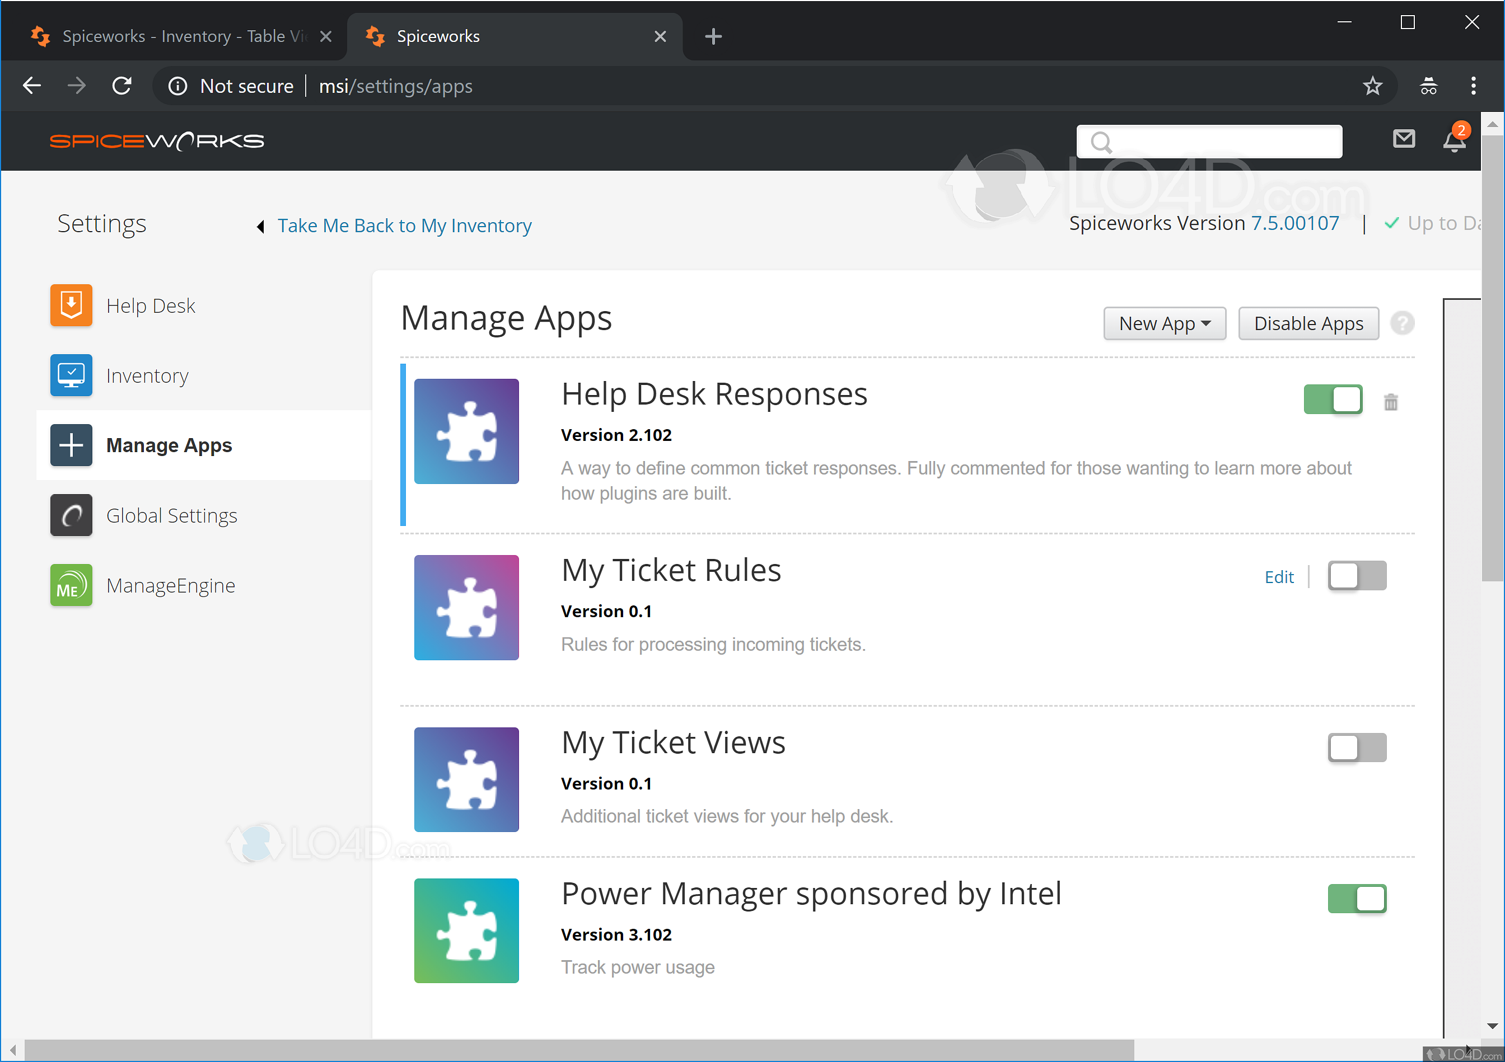Click the Spiceworks logo
1505x1062 pixels.
[x=157, y=141]
